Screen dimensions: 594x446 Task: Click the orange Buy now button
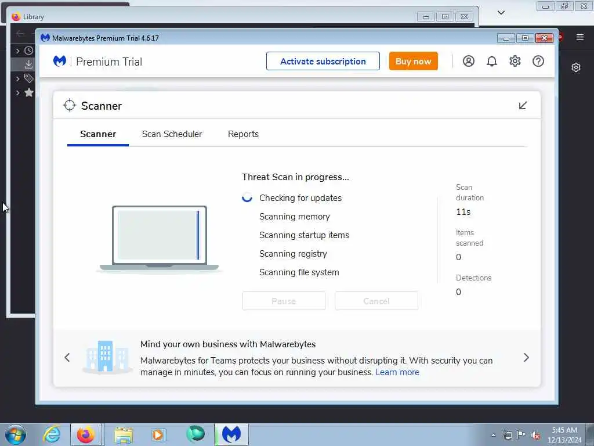tap(413, 61)
